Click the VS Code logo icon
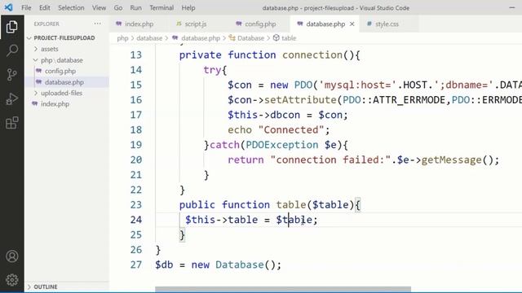Image resolution: width=522 pixels, height=293 pixels. 9,7
